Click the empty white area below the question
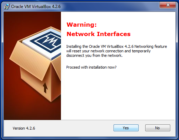 point(118,95)
